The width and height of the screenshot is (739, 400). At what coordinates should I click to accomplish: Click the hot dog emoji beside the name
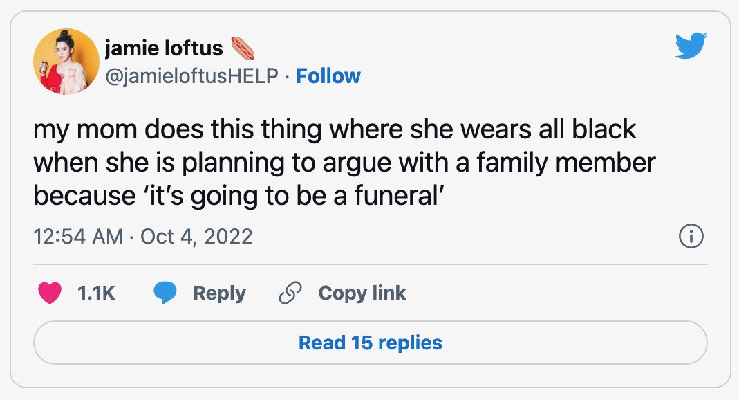point(242,48)
